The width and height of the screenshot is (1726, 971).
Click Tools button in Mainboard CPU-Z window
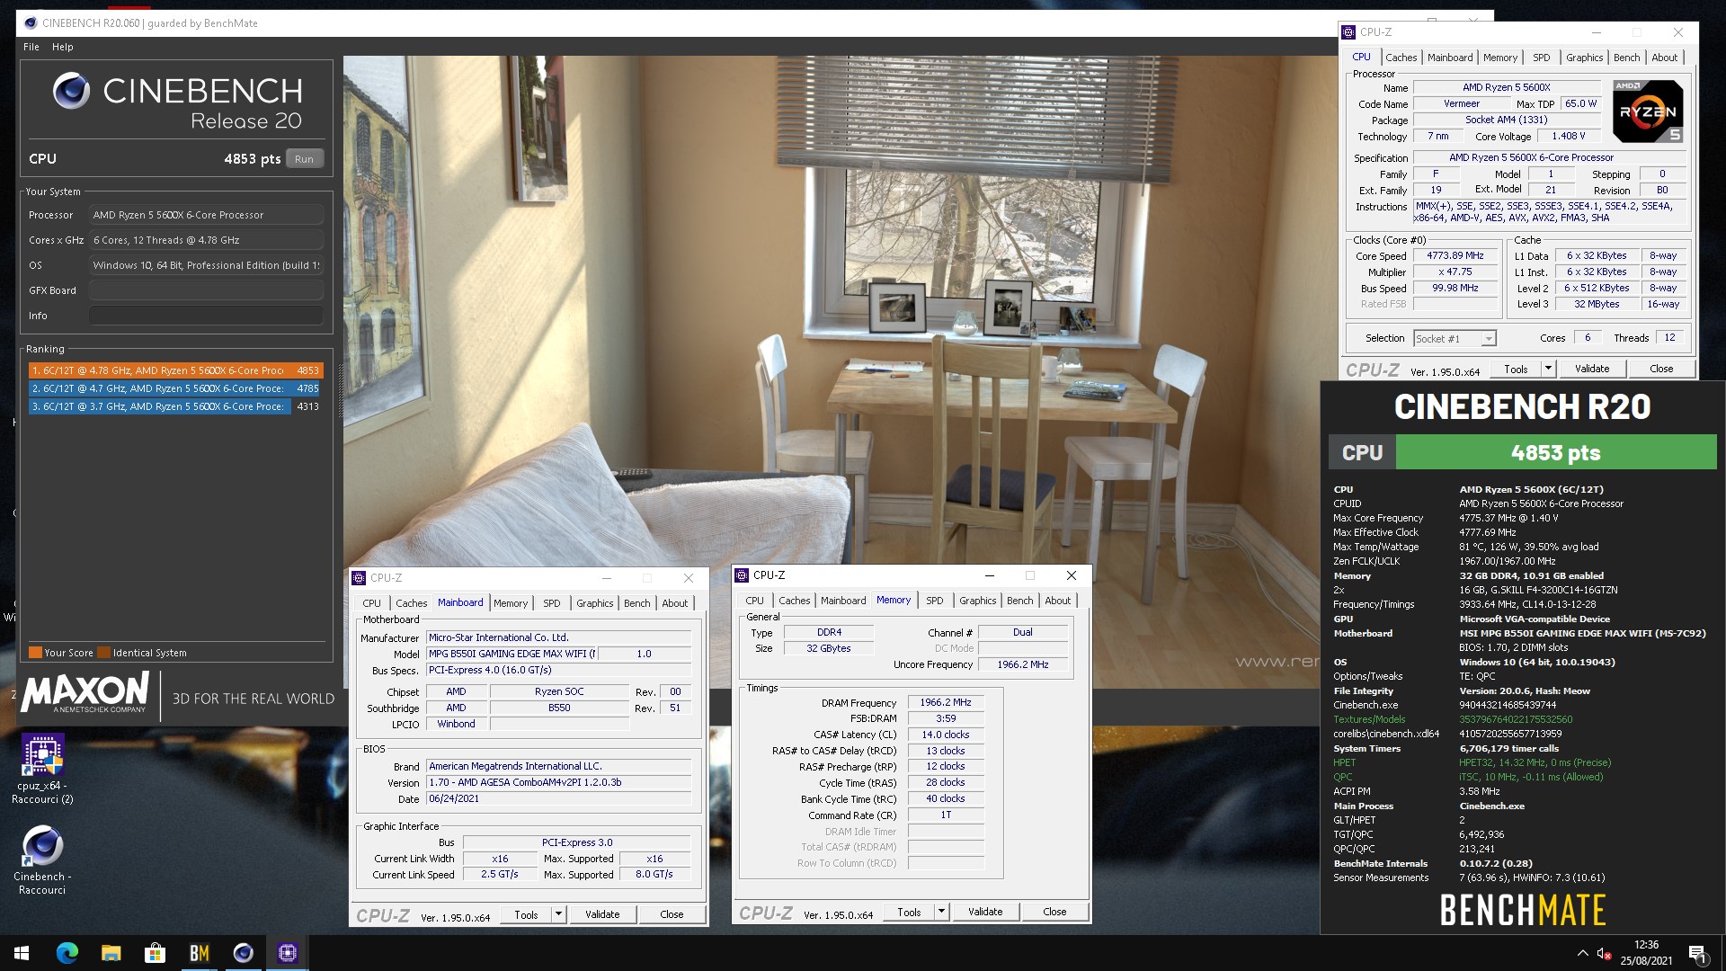pos(526,914)
